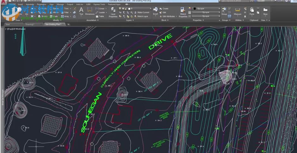Select the Dimension tool

pos(90,11)
